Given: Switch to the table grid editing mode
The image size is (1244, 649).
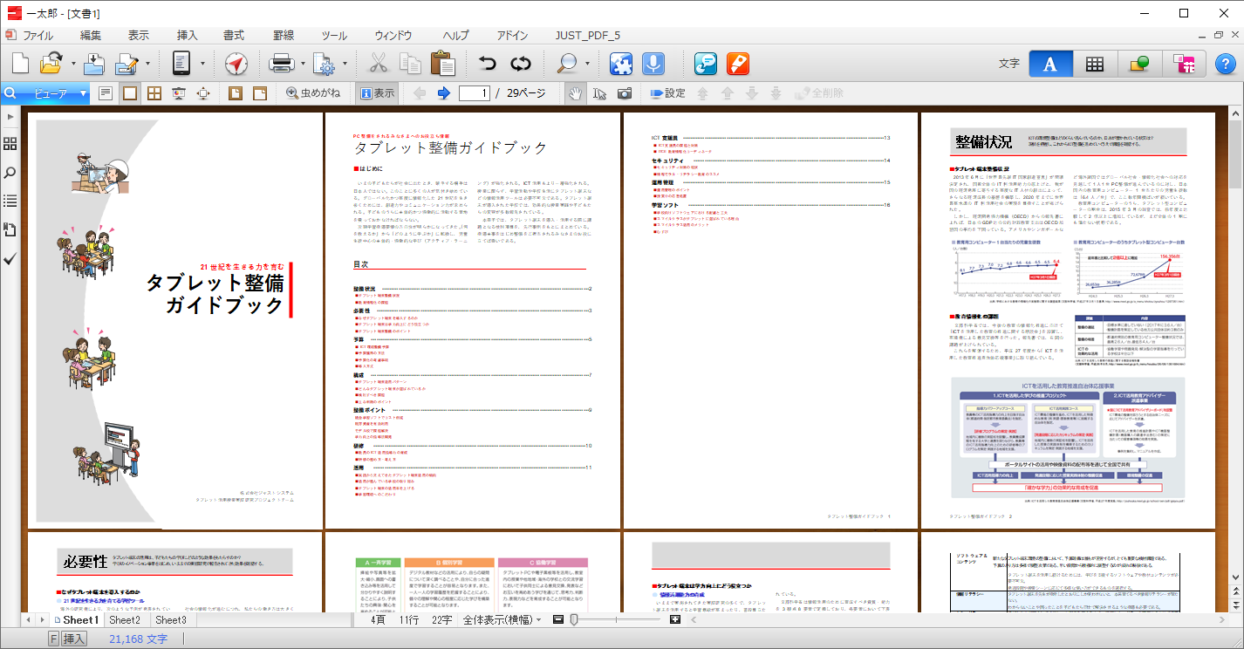Looking at the screenshot, I should coord(1094,64).
